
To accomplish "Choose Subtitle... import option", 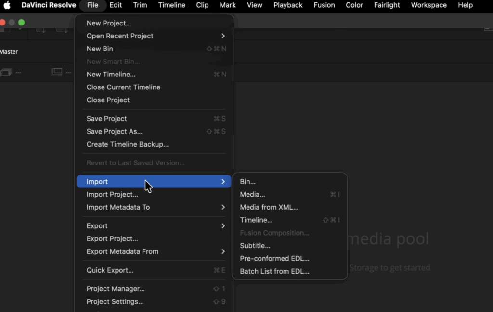I will pos(255,246).
